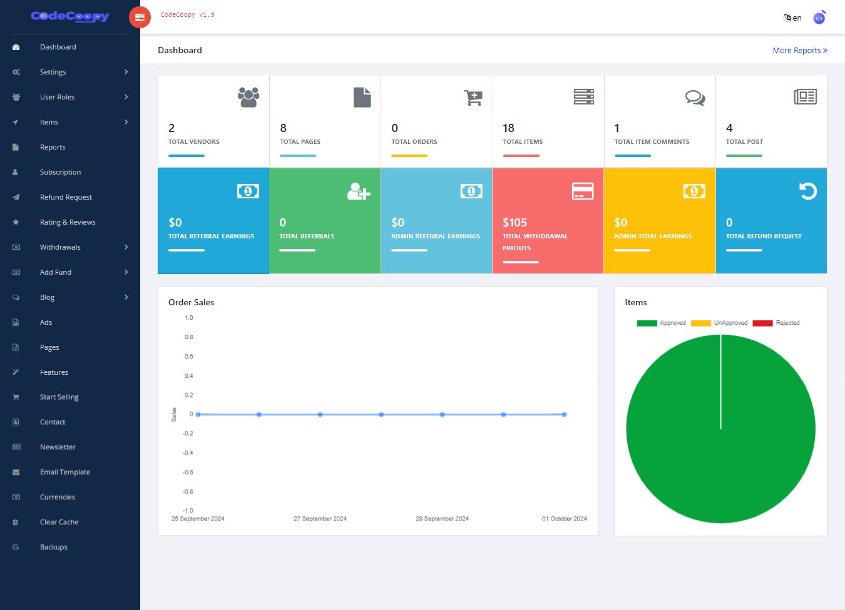This screenshot has width=845, height=610.
Task: Click the Items paper plane icon in sidebar
Action: coord(16,122)
